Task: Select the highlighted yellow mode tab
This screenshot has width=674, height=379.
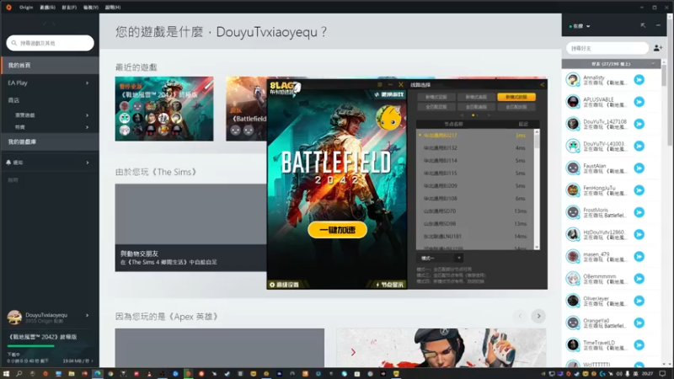Action: pos(516,97)
